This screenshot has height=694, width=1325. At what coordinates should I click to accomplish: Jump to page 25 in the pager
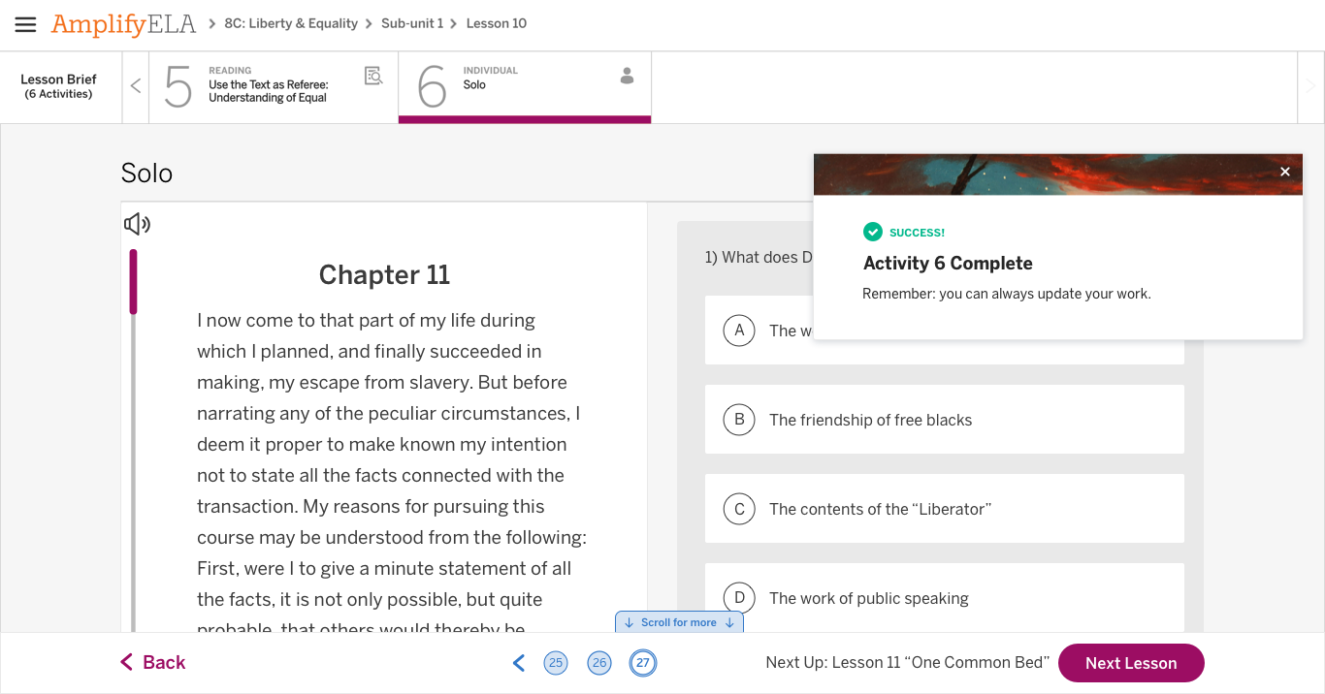click(x=556, y=663)
